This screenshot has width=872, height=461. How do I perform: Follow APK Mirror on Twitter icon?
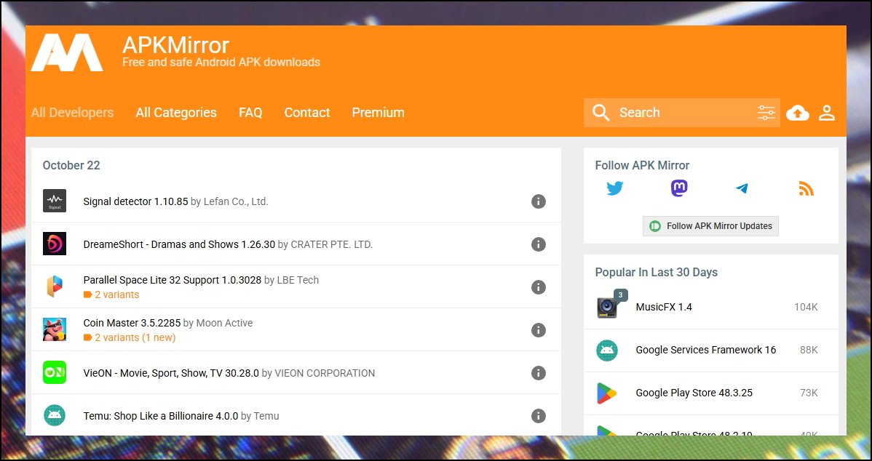(614, 188)
